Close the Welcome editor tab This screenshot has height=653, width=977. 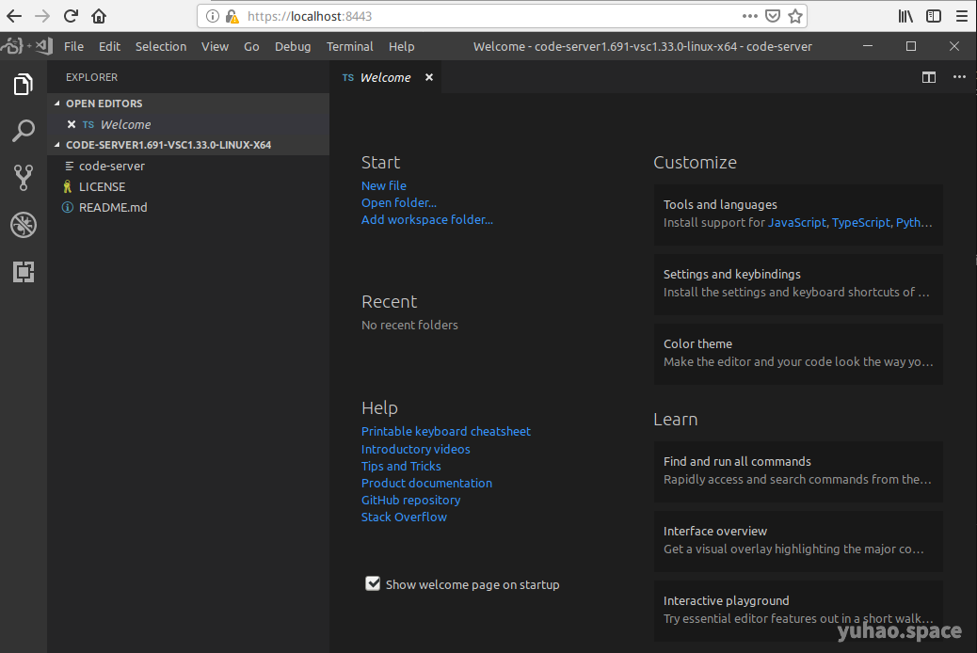tap(429, 77)
